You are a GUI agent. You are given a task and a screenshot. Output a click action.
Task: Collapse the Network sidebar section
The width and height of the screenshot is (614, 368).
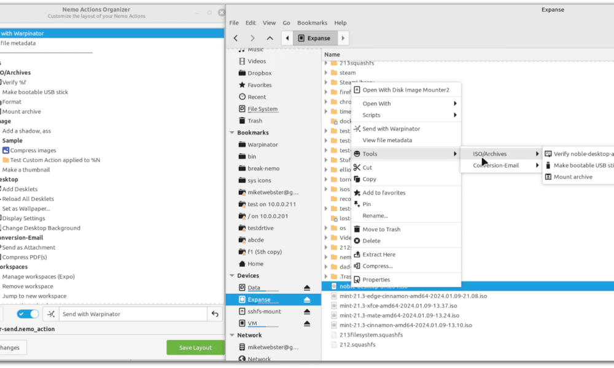[232, 335]
